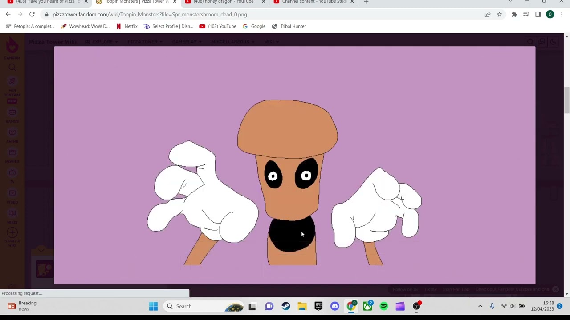Open Spotify from the taskbar
This screenshot has width=570, height=320.
pos(384,306)
